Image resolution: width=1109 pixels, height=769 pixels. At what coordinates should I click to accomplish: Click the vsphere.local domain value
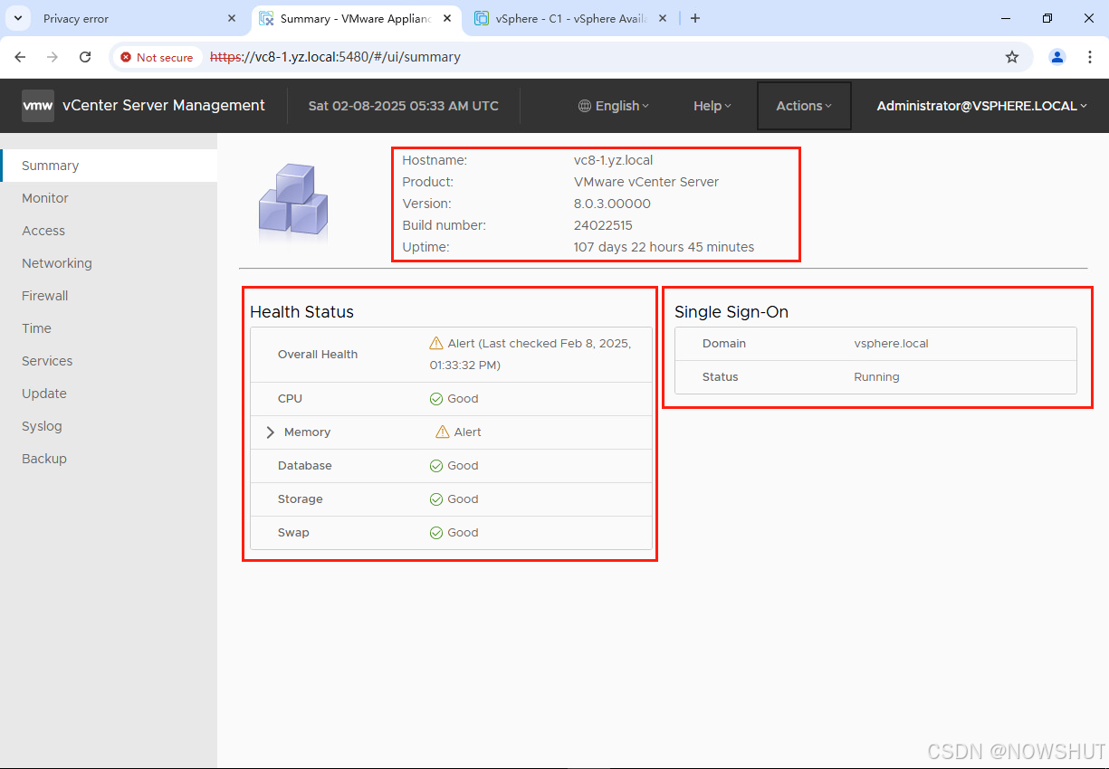pos(891,344)
